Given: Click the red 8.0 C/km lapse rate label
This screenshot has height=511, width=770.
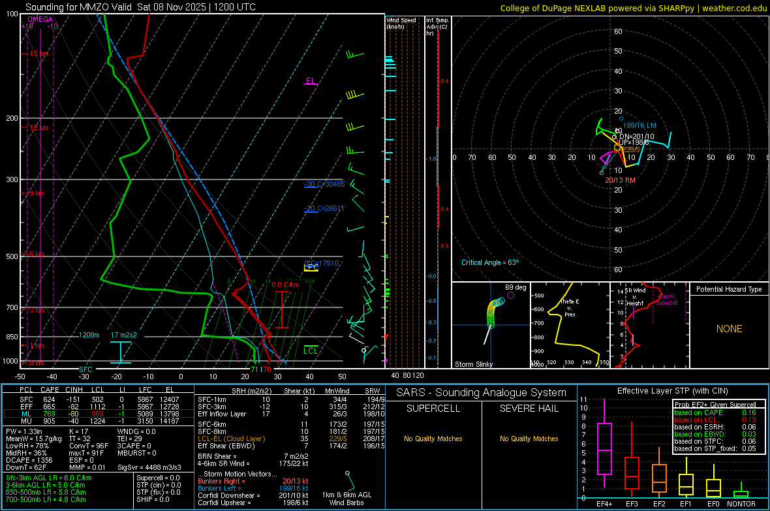Looking at the screenshot, I should click(285, 285).
